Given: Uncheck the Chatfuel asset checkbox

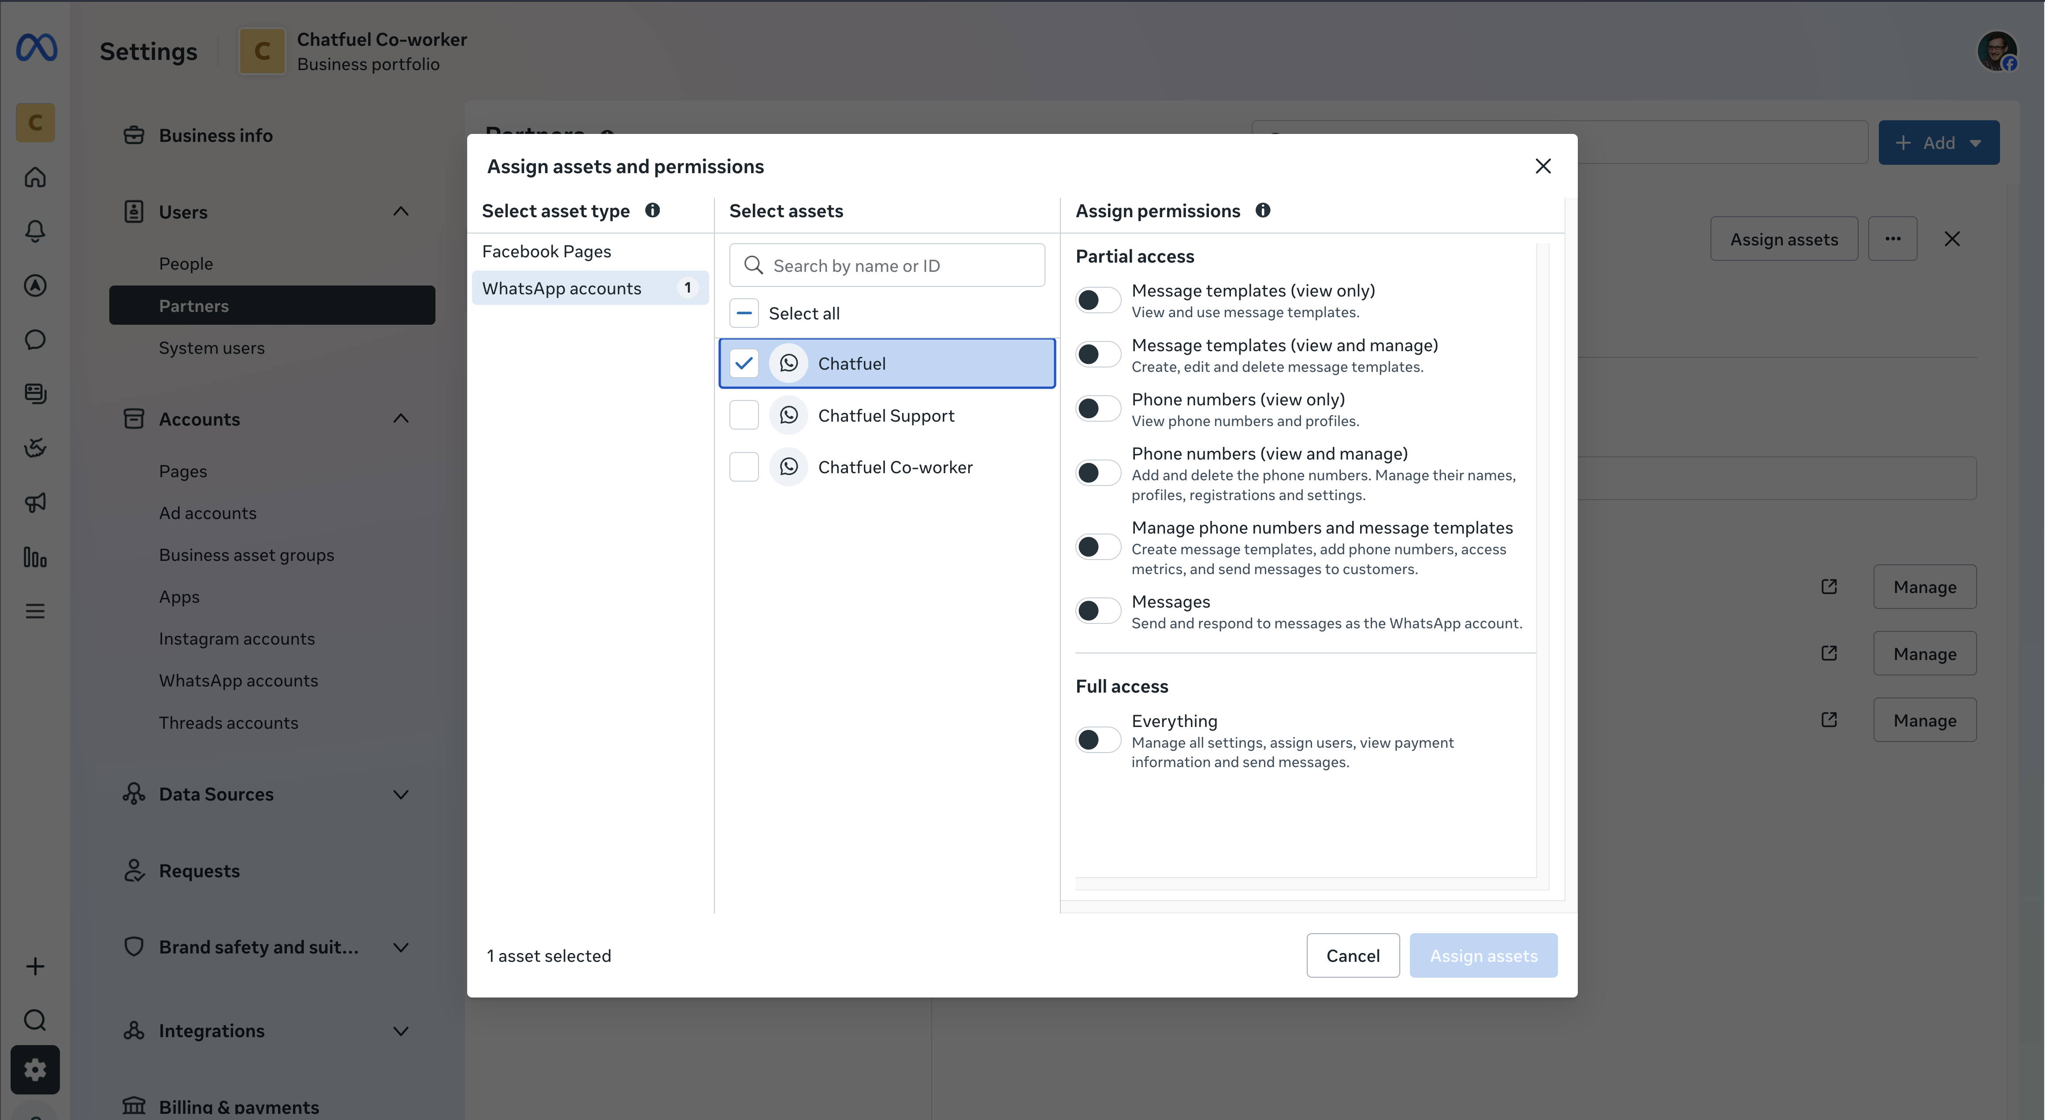Looking at the screenshot, I should point(744,363).
